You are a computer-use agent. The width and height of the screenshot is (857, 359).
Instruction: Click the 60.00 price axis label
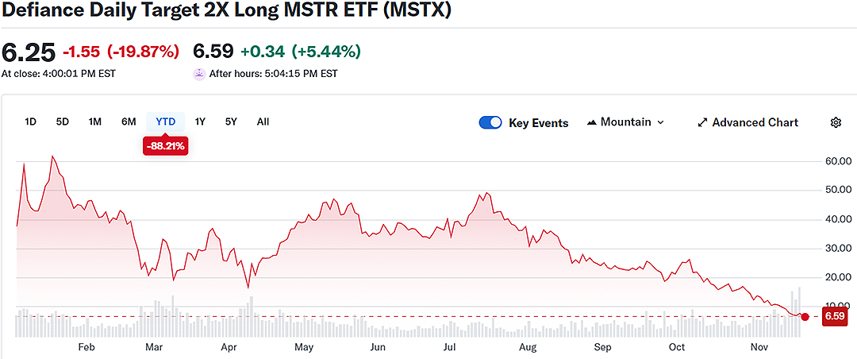(x=837, y=161)
